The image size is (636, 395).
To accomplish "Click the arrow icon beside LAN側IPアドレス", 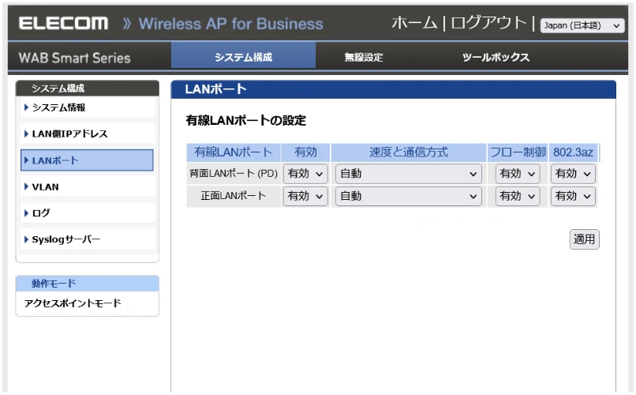I will [26, 134].
